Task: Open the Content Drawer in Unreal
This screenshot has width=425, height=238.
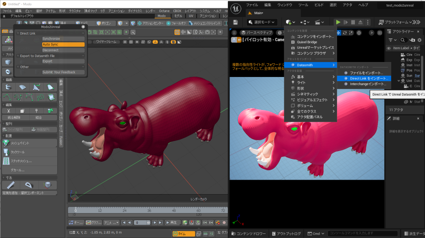Action: pyautogui.click(x=249, y=233)
